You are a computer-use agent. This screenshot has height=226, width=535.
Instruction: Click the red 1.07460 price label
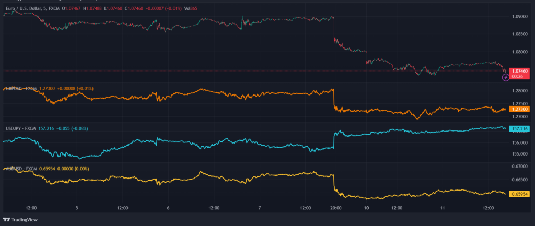tap(519, 70)
